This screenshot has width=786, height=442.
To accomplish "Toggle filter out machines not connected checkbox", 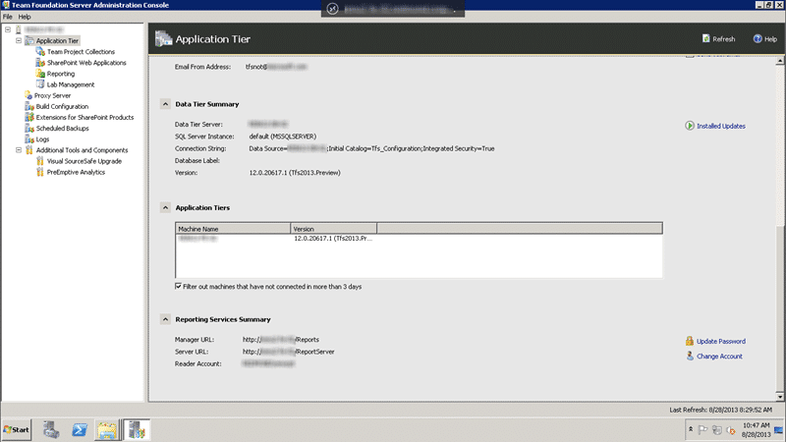I will coord(178,286).
